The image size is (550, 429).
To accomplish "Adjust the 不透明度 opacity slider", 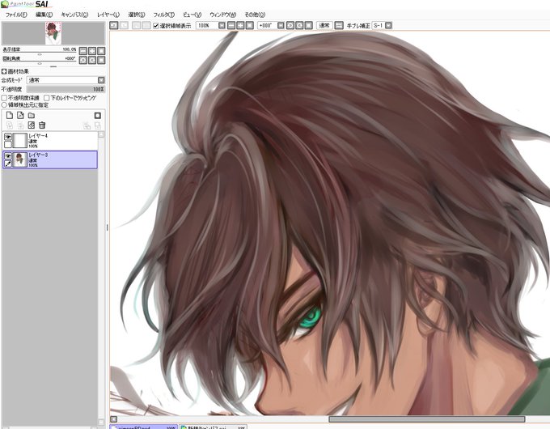I will pos(66,89).
